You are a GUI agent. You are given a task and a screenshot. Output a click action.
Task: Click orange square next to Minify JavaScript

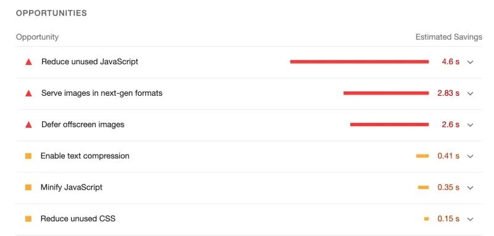pos(28,187)
